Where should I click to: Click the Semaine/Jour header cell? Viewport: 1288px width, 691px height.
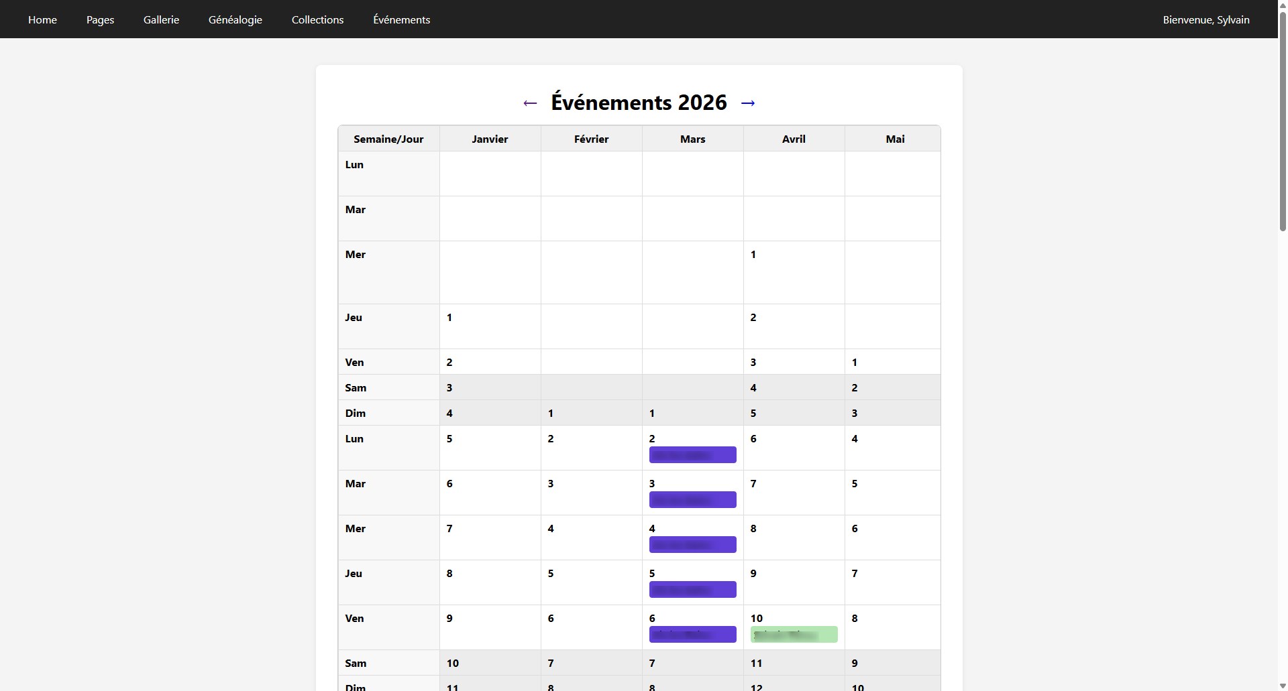click(388, 139)
